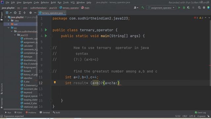This screenshot has width=211, height=119.
Task: Go to next highlighted error arrow
Action: [x=209, y=18]
